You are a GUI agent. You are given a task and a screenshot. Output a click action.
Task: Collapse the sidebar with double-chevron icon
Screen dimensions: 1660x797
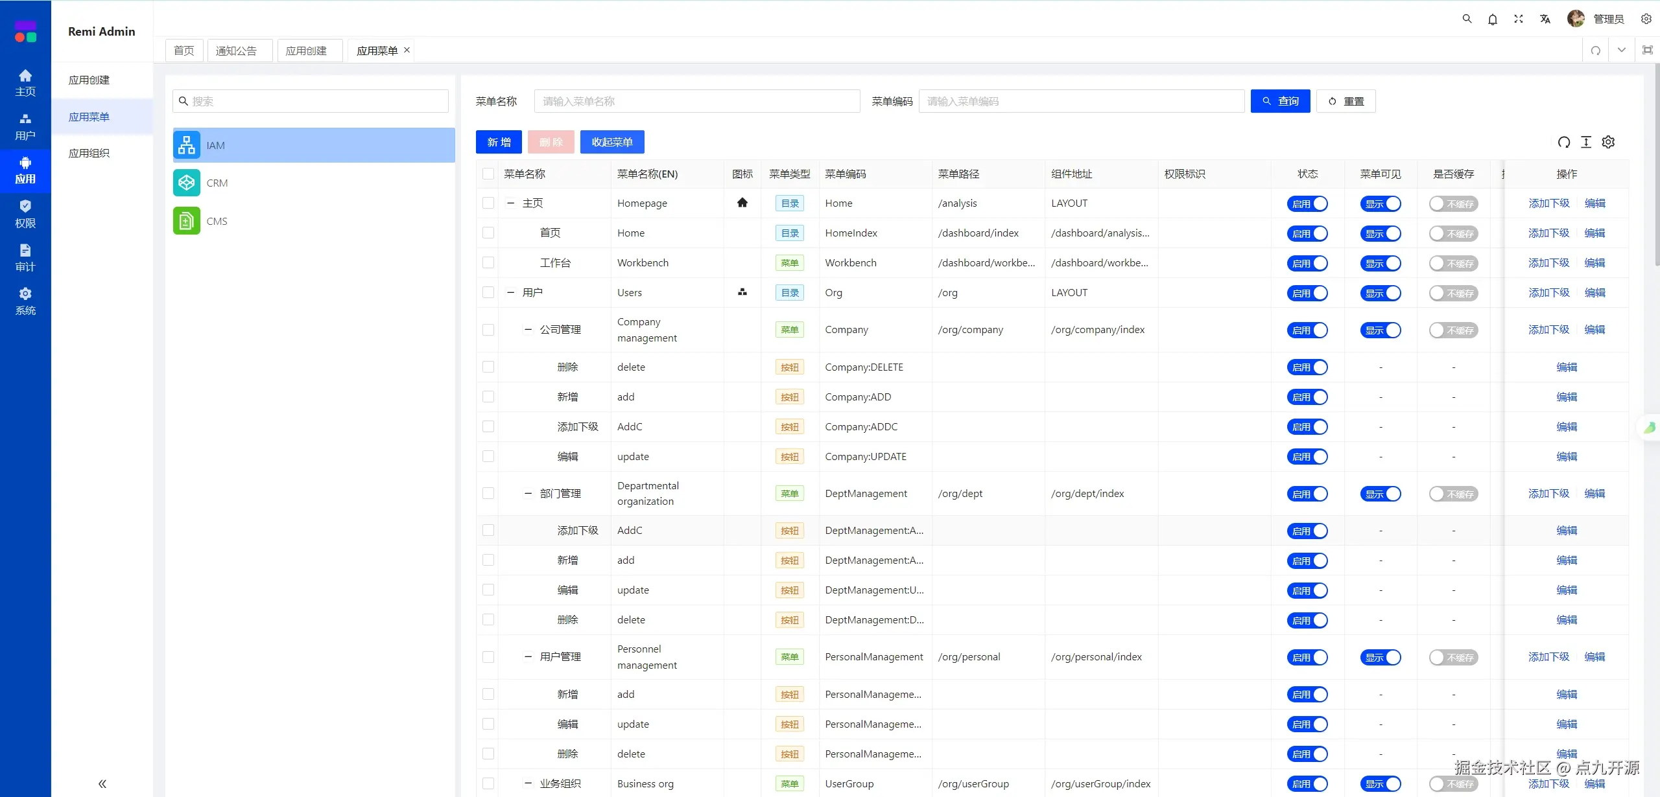102,783
